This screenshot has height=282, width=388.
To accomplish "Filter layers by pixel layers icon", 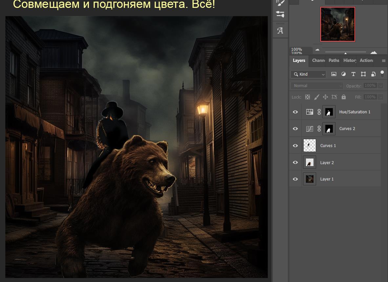I will [334, 74].
